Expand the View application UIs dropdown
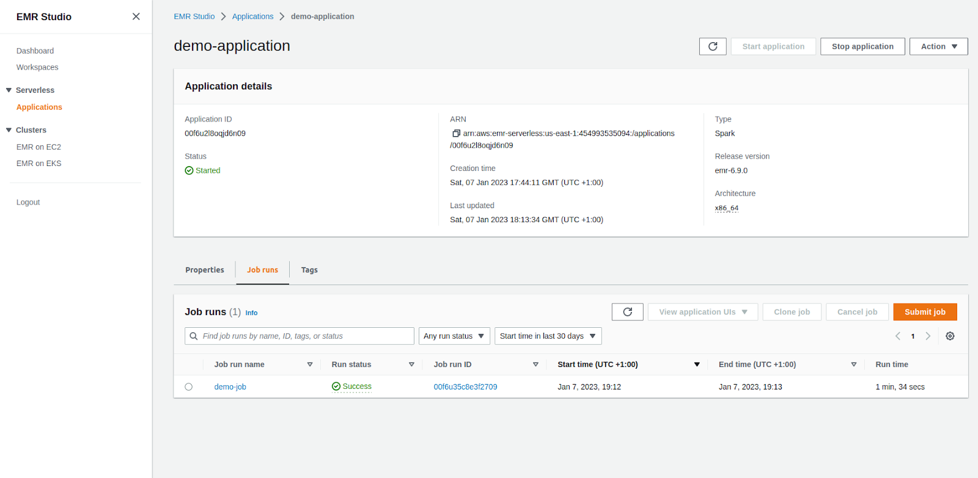The width and height of the screenshot is (978, 478). point(703,312)
